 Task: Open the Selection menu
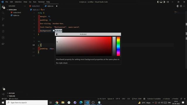coord(18,2)
